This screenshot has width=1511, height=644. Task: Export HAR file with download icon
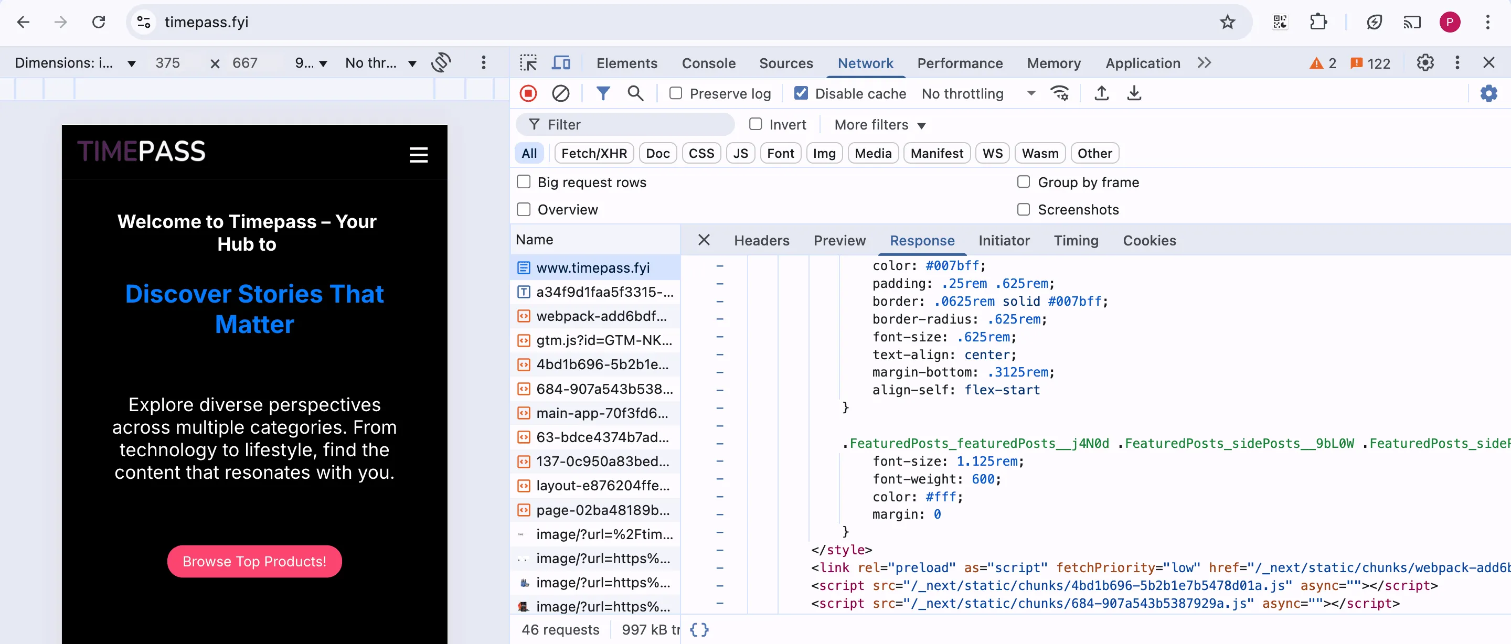1134,93
